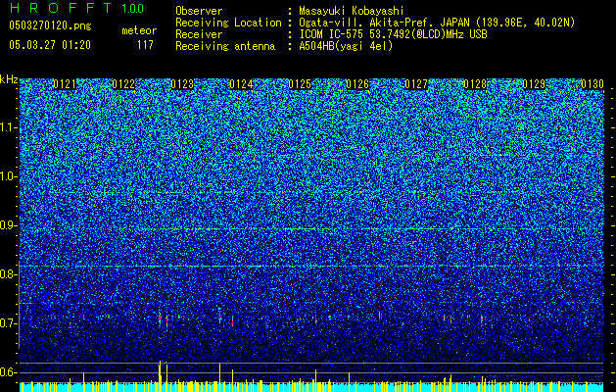Click the 0125 time marker
The image size is (616, 392).
[x=300, y=84]
